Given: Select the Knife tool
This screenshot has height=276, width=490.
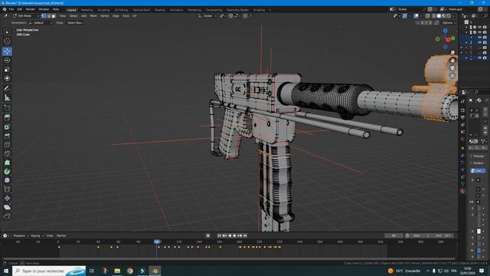Looking at the screenshot, I should pyautogui.click(x=7, y=153).
